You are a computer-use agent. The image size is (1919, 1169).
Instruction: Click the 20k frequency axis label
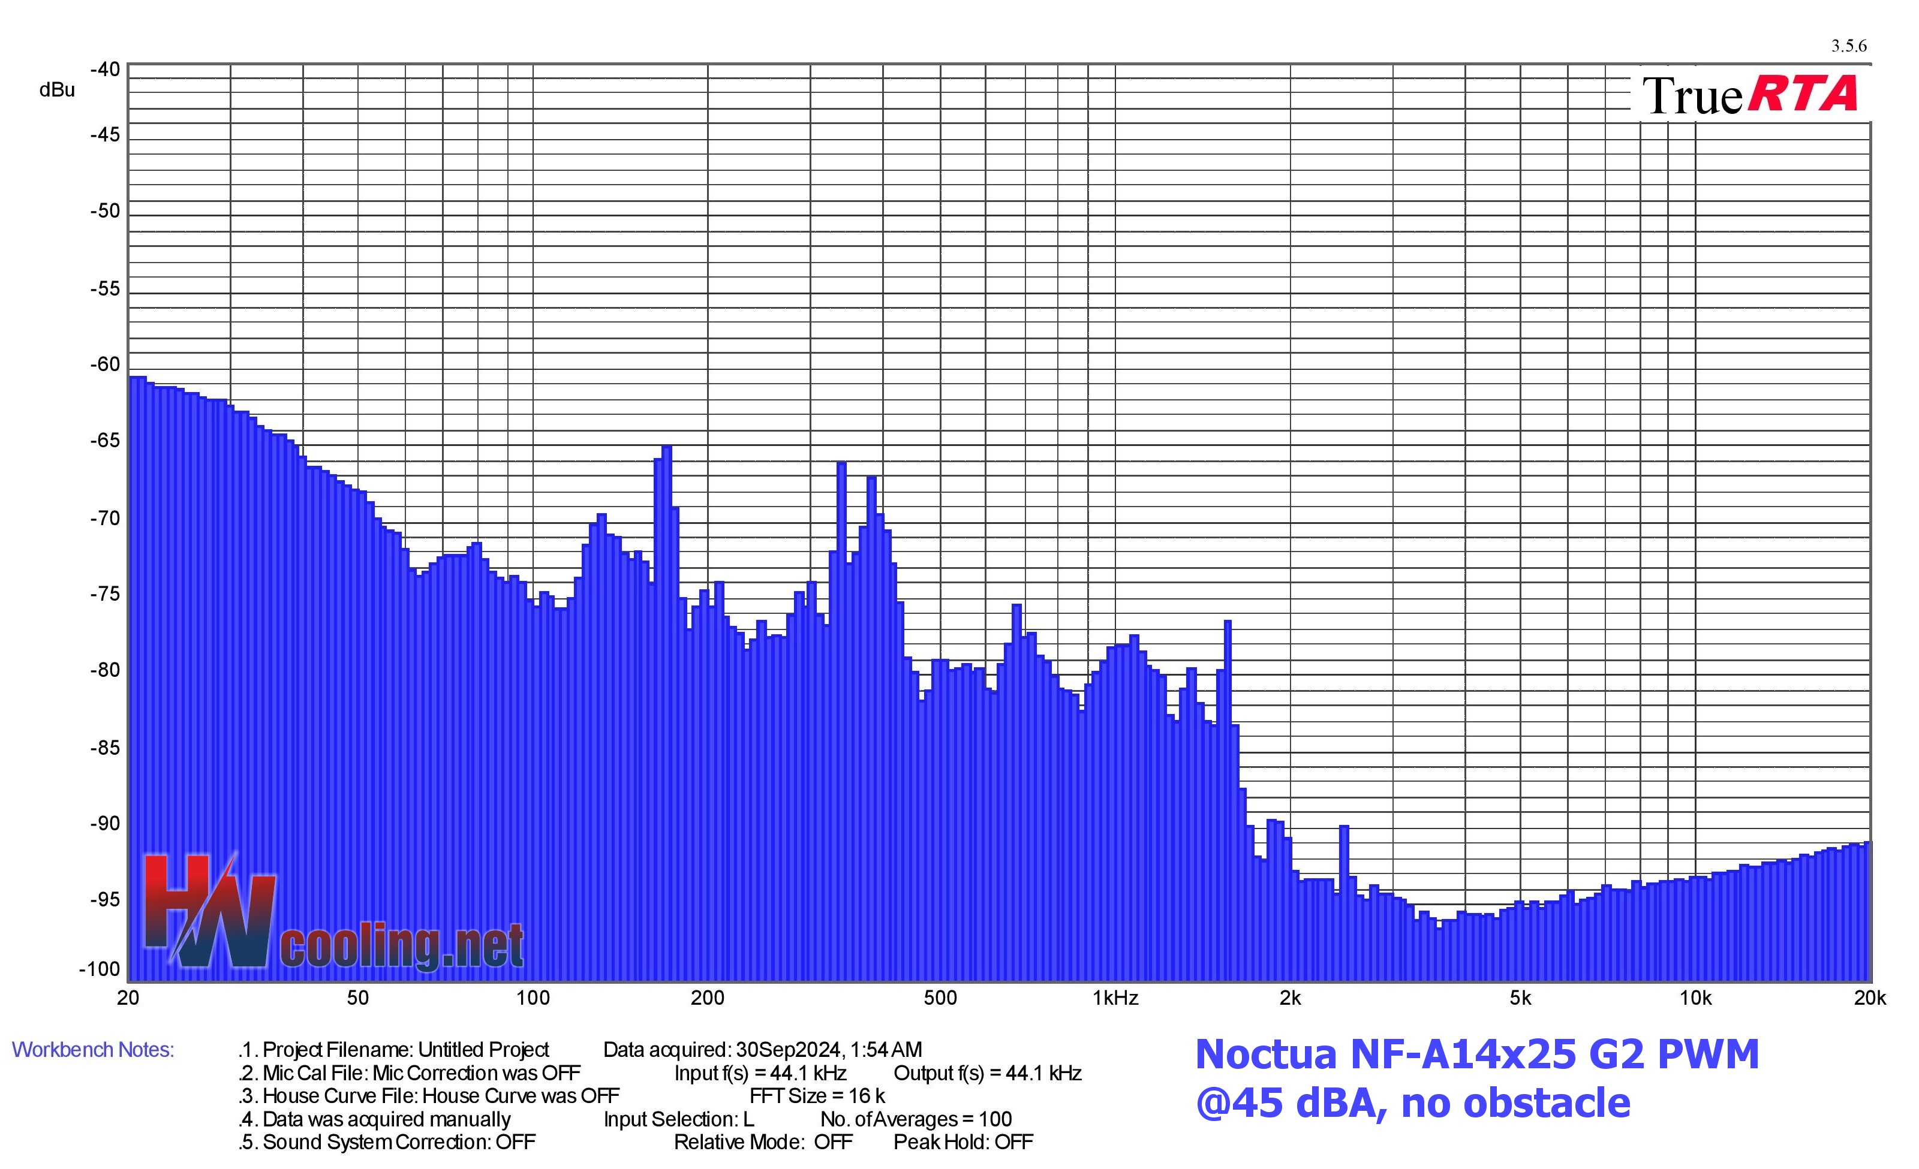1869,999
